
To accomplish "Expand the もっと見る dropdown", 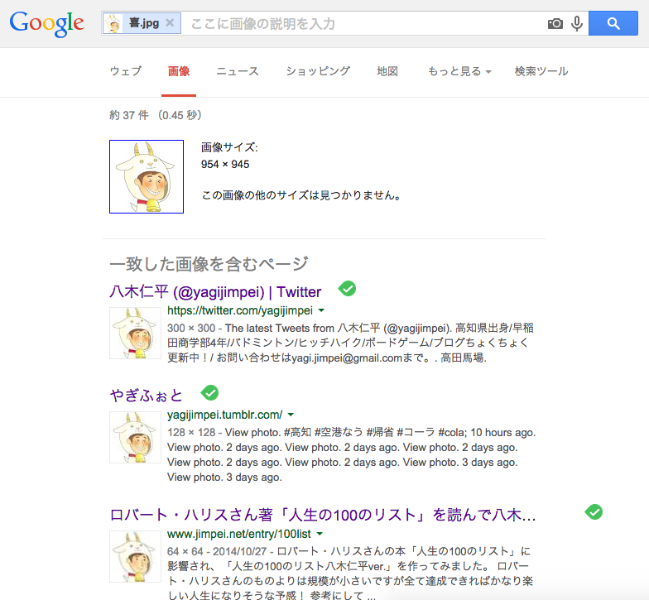I will click(x=459, y=71).
